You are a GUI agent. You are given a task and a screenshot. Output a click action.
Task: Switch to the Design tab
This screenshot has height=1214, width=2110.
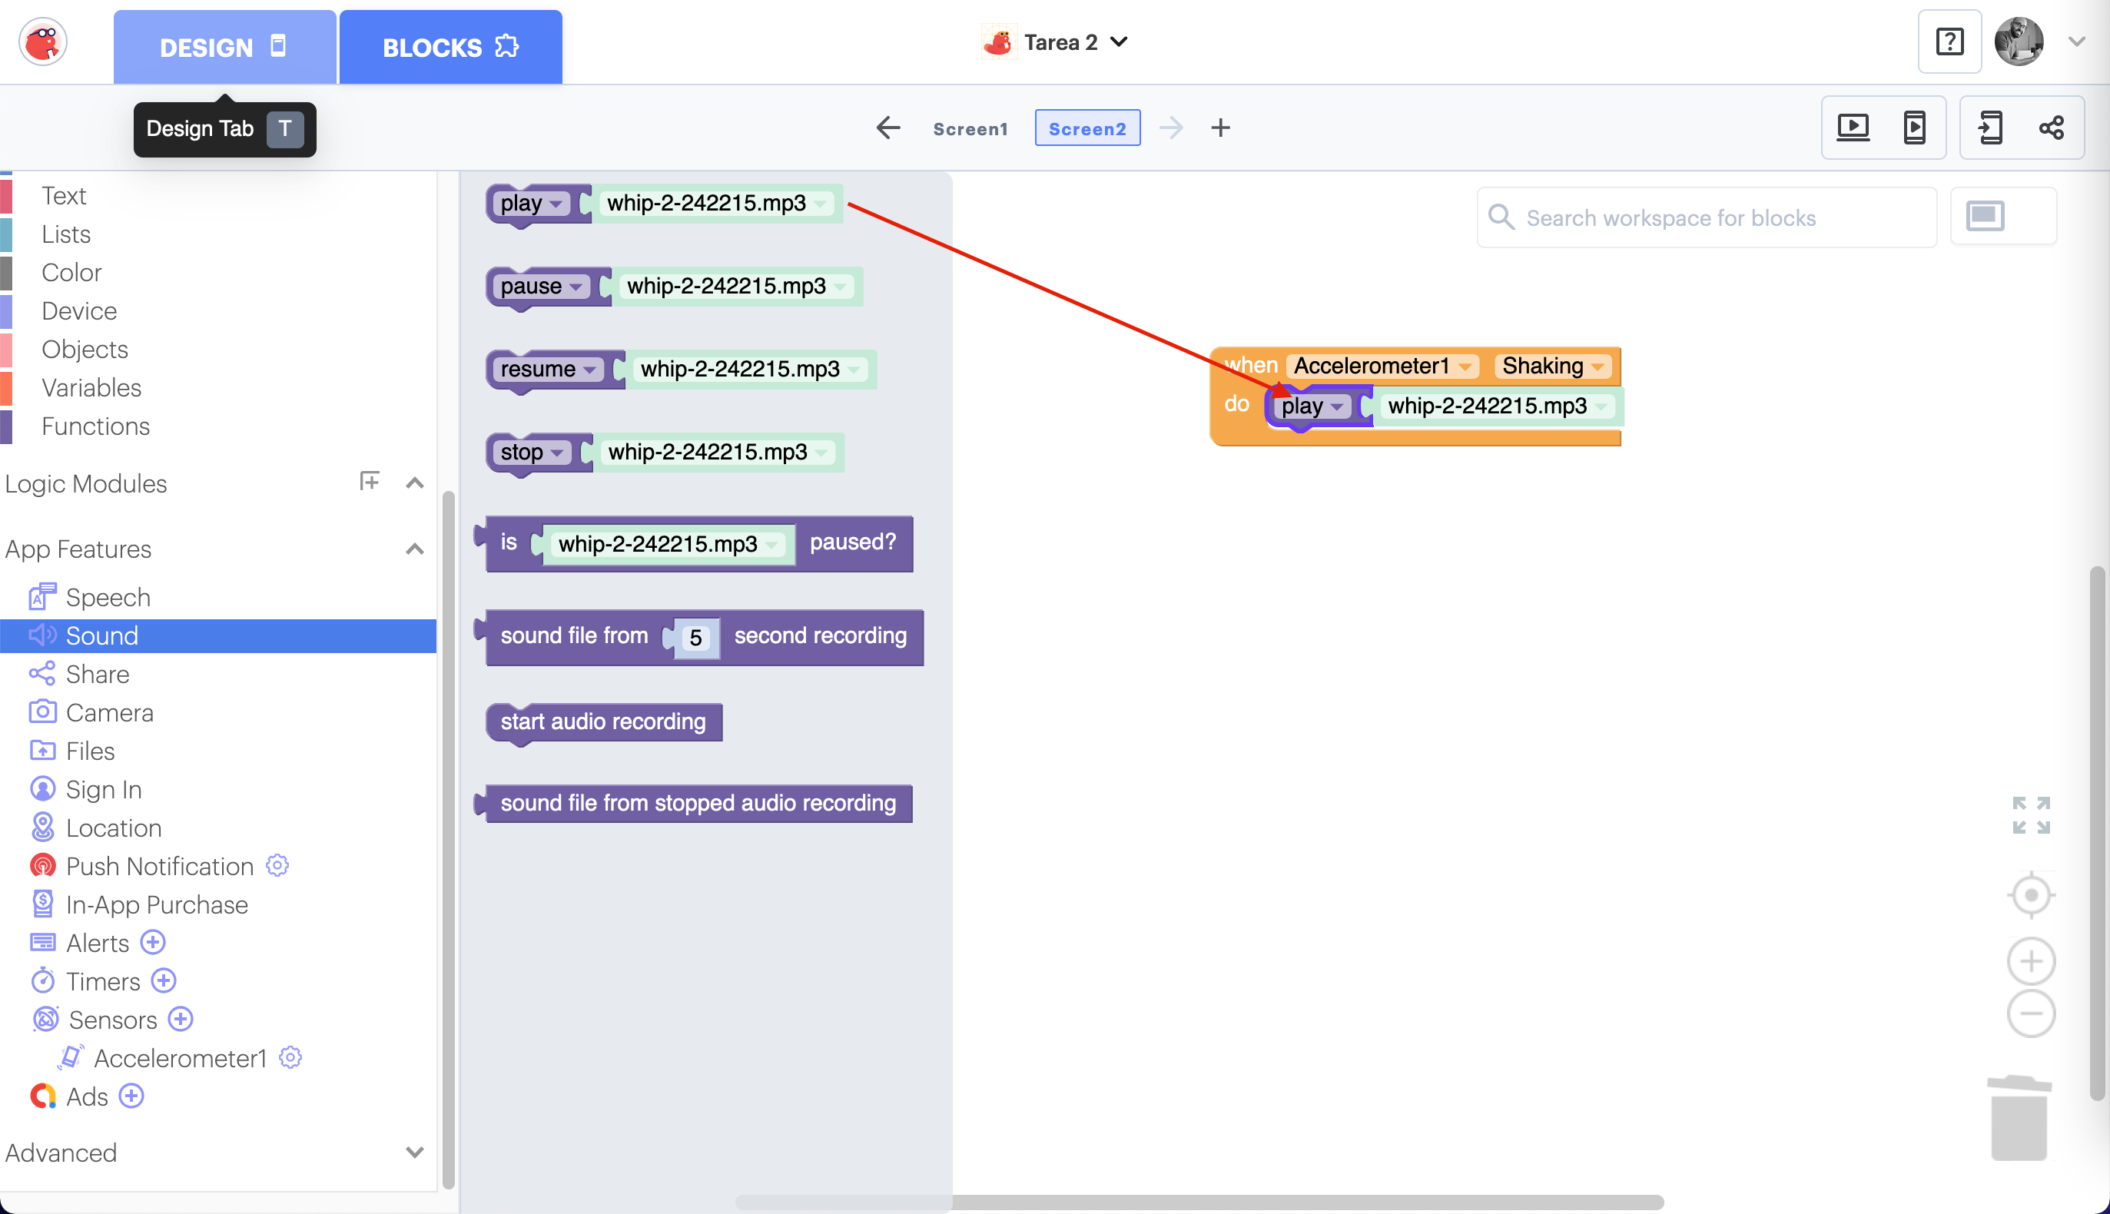coord(224,48)
